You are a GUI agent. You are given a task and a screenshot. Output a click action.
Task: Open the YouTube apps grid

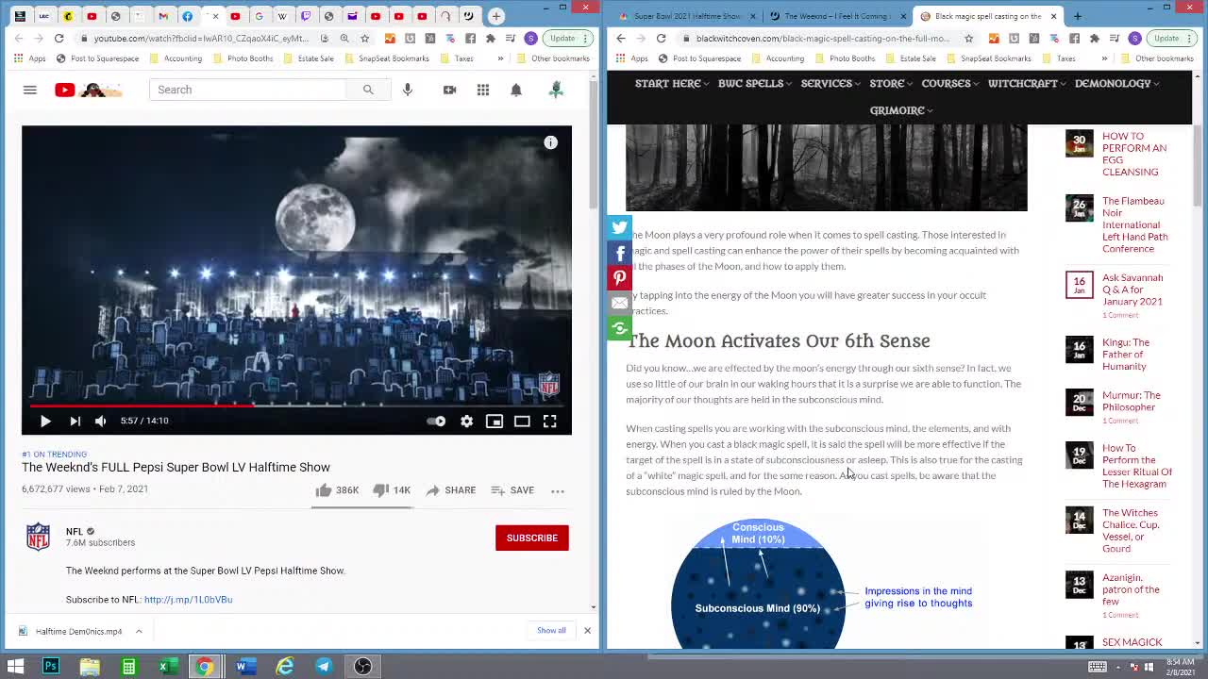483,90
